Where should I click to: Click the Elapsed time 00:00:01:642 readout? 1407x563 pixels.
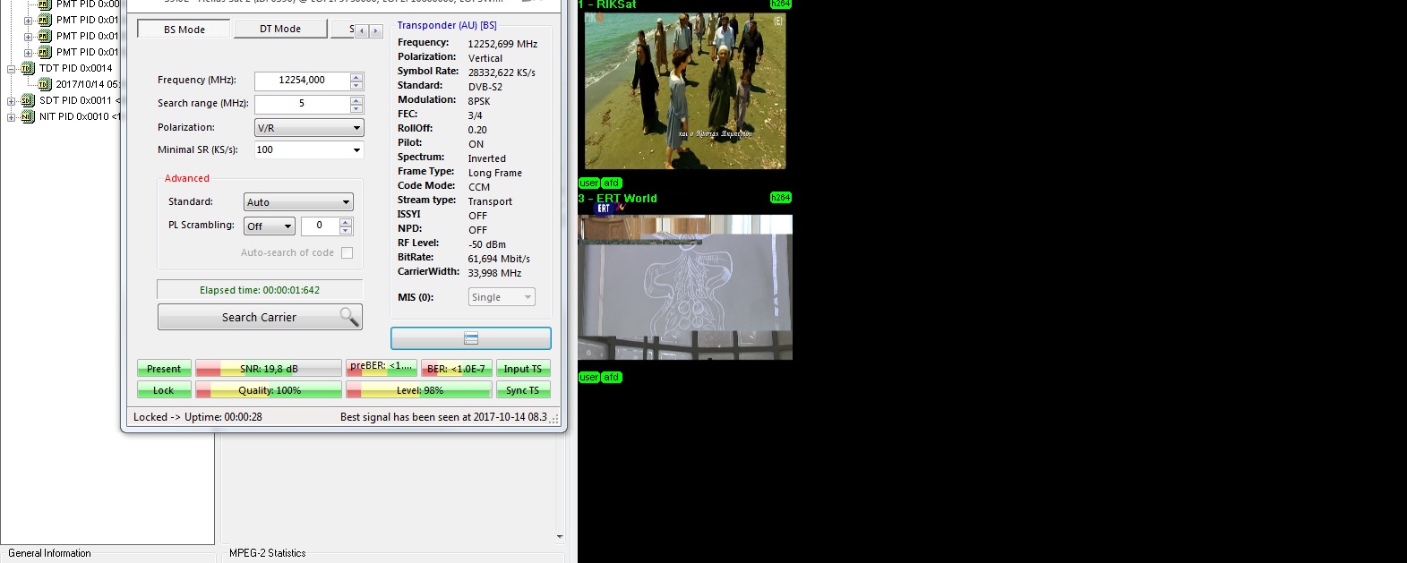tap(260, 290)
